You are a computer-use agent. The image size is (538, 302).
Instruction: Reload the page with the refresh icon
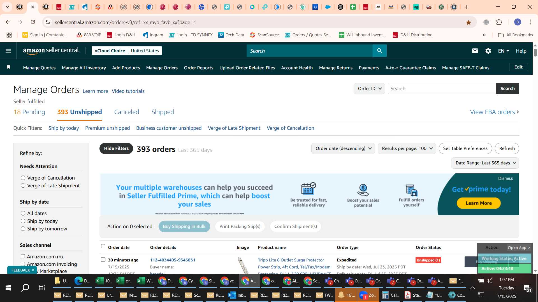coord(33,22)
